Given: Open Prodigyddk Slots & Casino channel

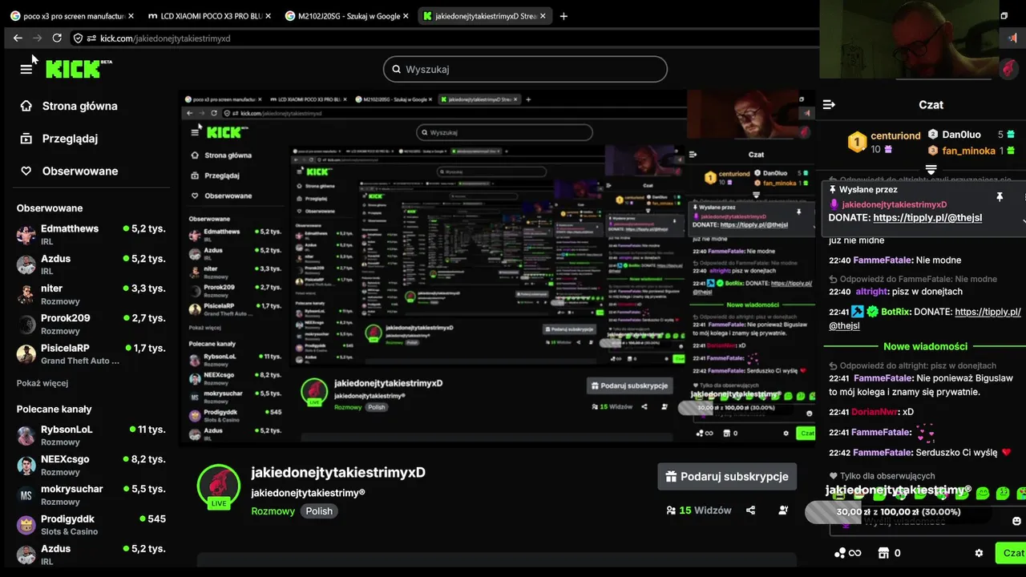Looking at the screenshot, I should point(91,524).
